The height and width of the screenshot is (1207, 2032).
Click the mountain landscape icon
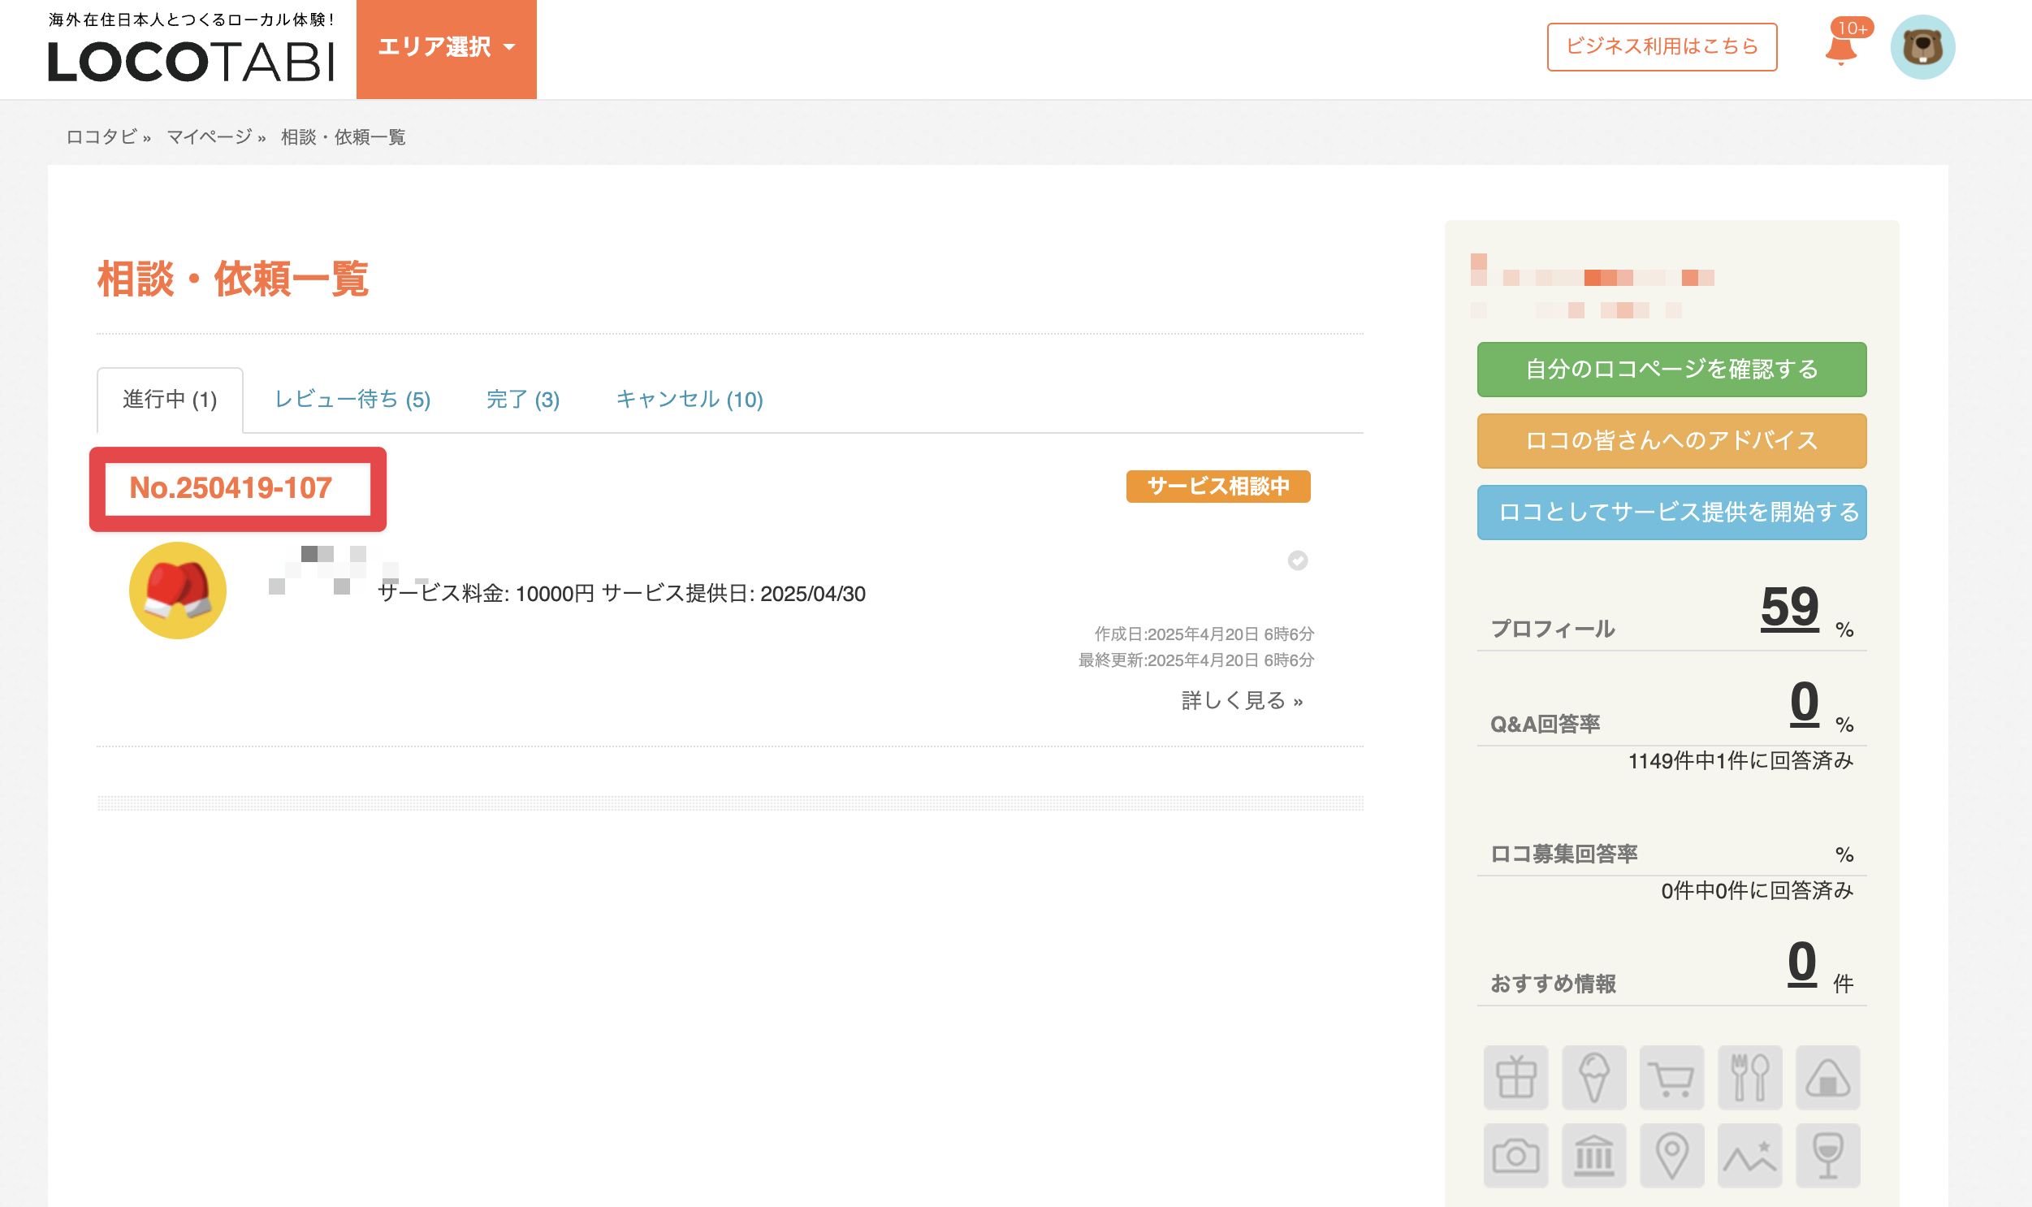point(1749,1155)
